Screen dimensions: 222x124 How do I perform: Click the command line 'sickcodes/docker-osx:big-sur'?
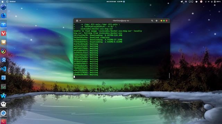(x=97, y=29)
